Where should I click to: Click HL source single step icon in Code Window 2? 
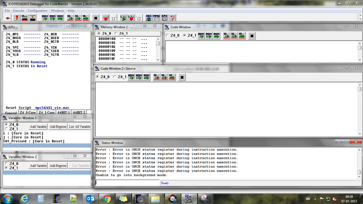point(157,77)
